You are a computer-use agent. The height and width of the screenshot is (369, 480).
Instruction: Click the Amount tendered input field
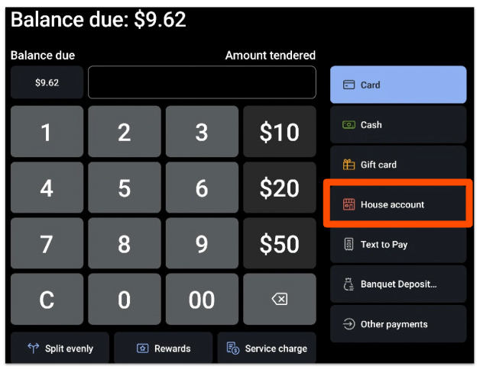pyautogui.click(x=202, y=82)
